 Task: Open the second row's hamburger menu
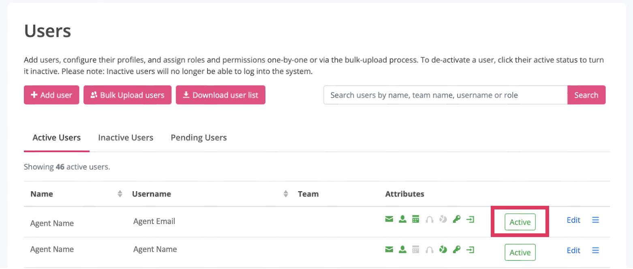(x=595, y=250)
